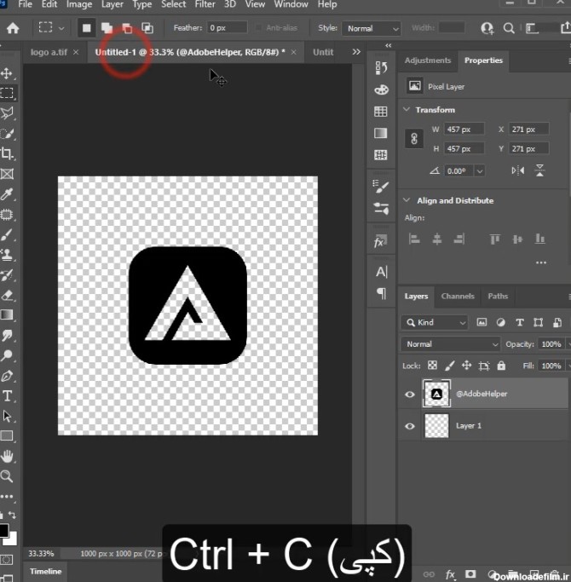
Task: Click the Search magnifier in options bar
Action: 509,28
